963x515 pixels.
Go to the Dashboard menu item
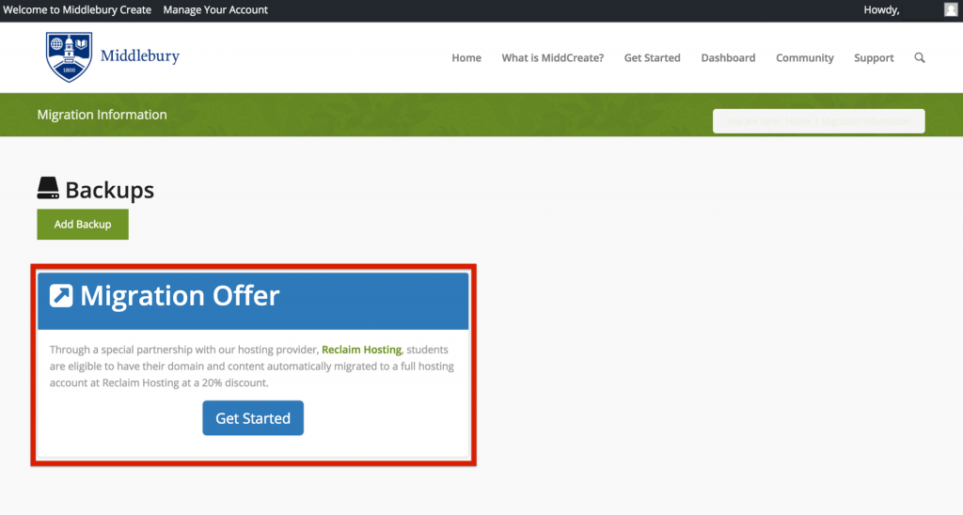coord(728,58)
